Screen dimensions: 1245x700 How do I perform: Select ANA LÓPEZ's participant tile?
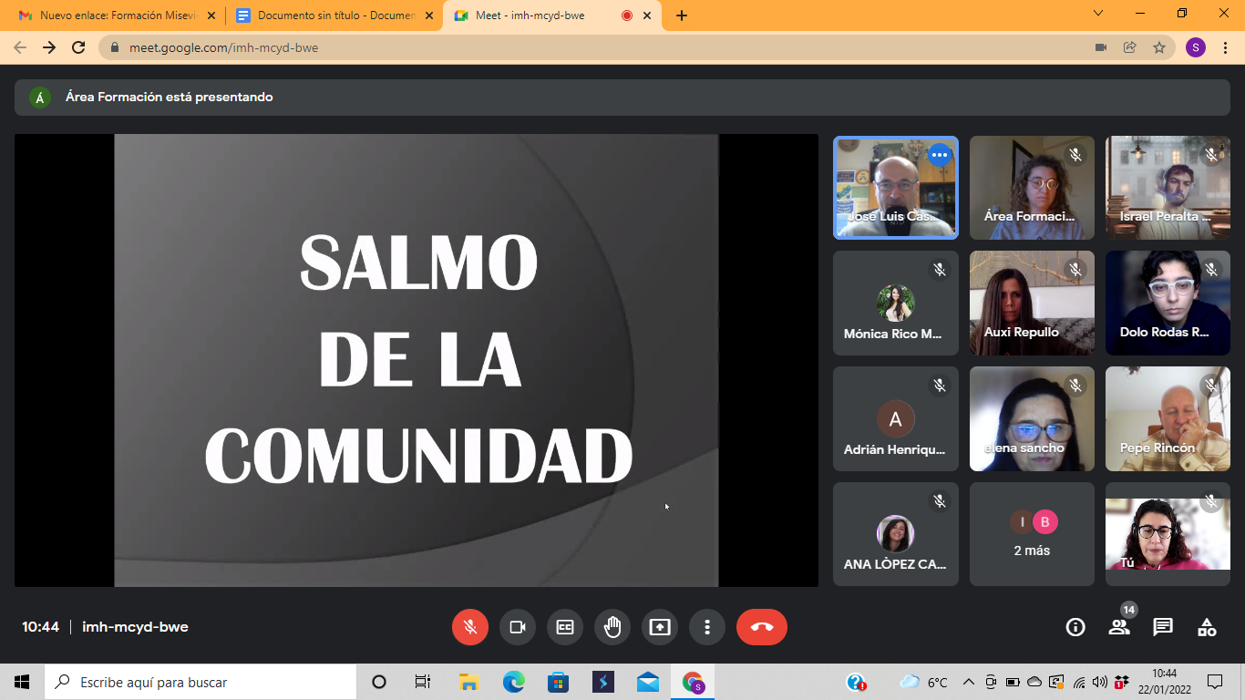point(896,534)
